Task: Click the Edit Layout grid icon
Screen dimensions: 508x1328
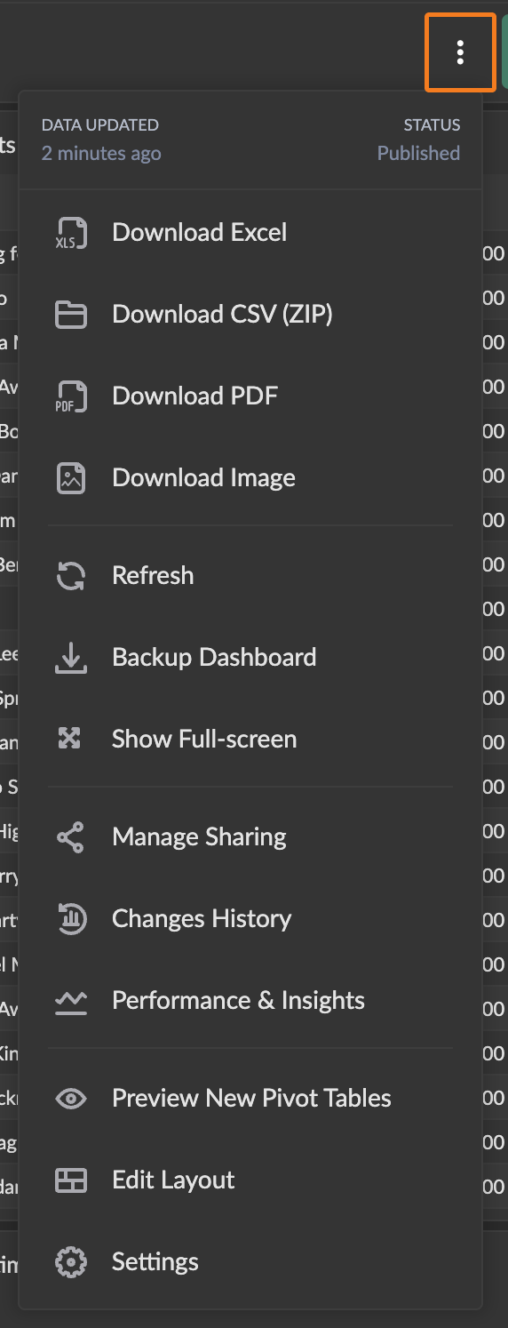Action: [71, 1180]
